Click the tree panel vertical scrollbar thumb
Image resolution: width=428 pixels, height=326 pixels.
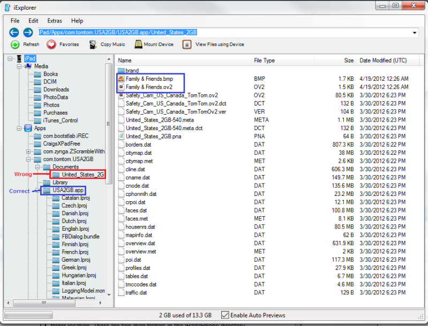109,124
